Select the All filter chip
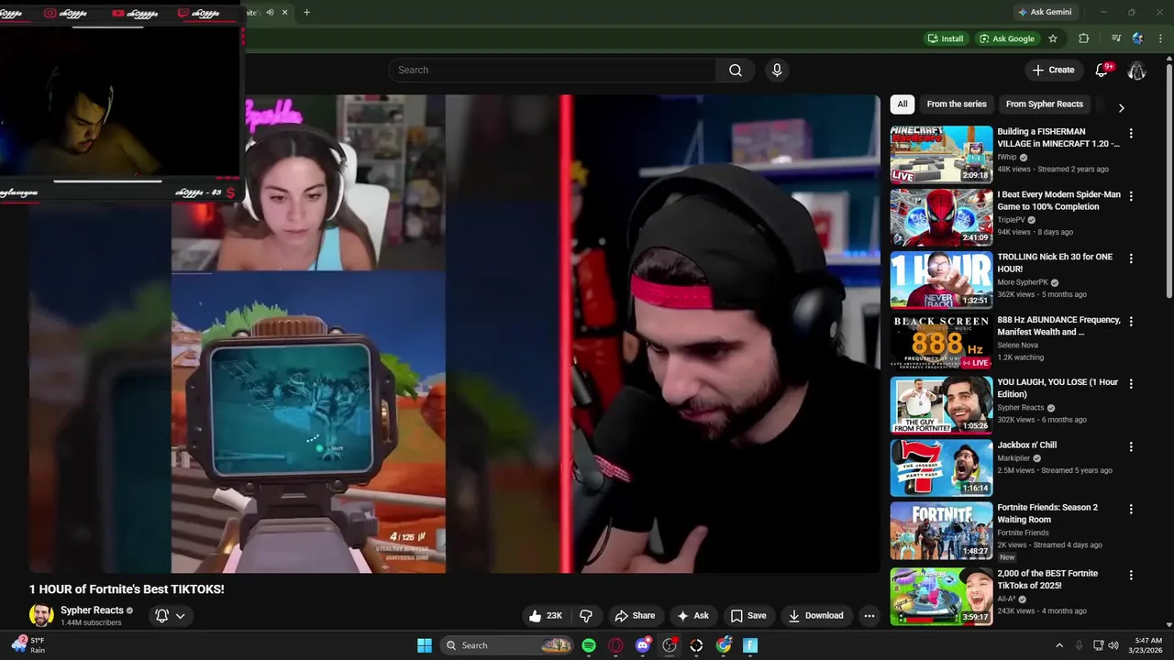The image size is (1174, 660). [x=902, y=104]
